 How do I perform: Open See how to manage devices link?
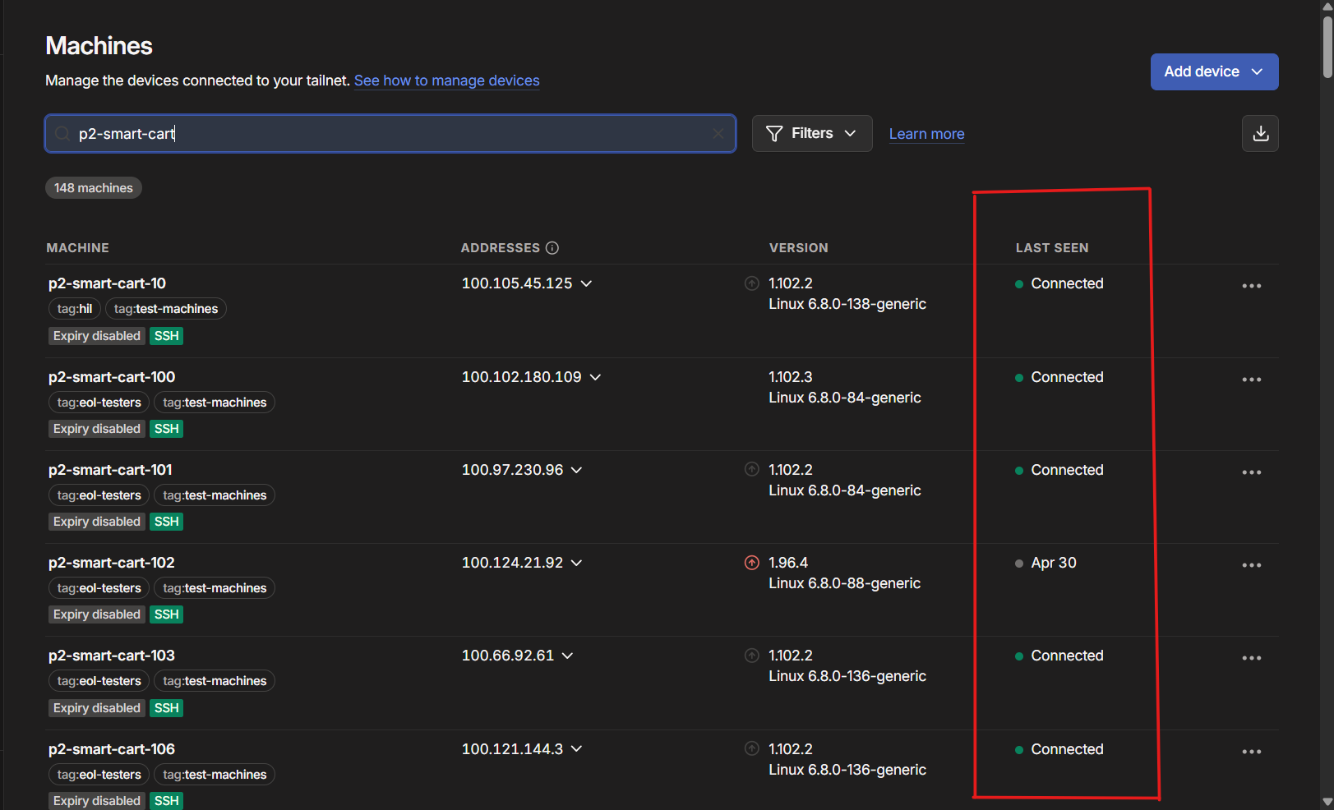click(x=447, y=81)
